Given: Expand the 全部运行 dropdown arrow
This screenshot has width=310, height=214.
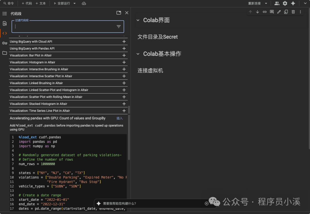Looking at the screenshot, I should point(74,3).
